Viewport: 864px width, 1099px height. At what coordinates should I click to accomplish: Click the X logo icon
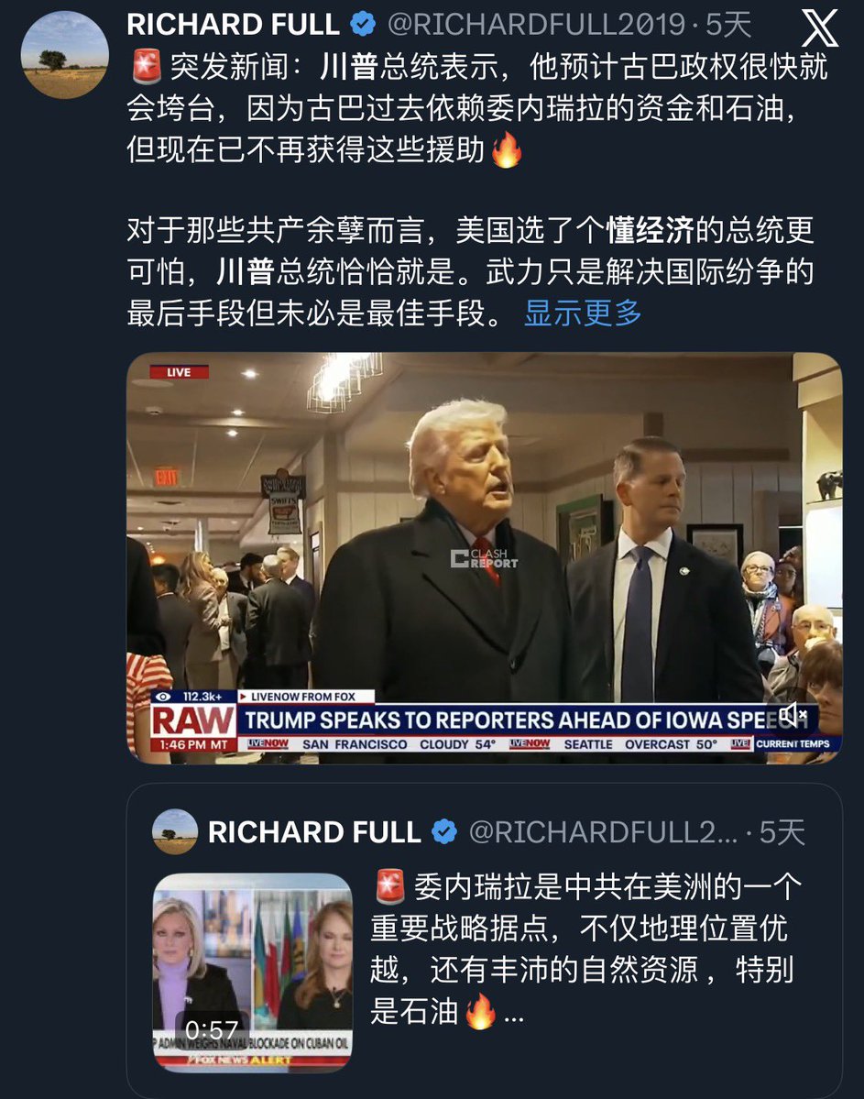pyautogui.click(x=819, y=28)
